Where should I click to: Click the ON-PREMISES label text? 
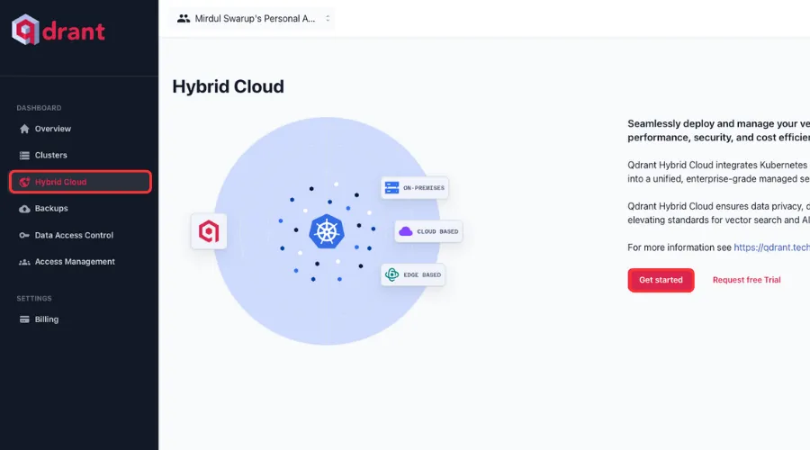click(x=424, y=188)
